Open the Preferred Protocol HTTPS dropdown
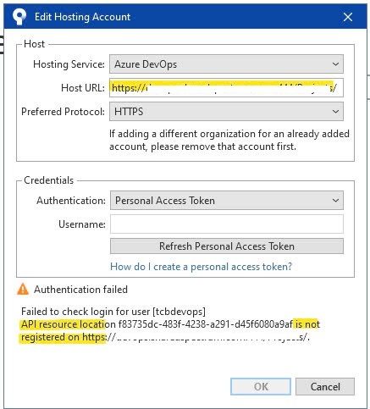 226,112
